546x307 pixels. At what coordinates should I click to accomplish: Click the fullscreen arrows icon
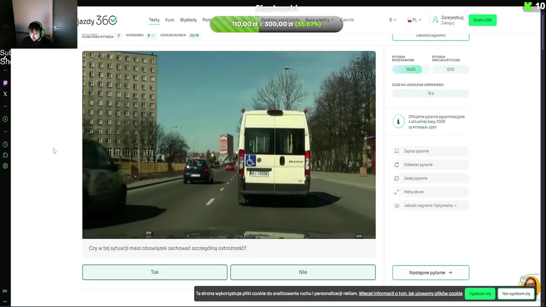(x=397, y=192)
